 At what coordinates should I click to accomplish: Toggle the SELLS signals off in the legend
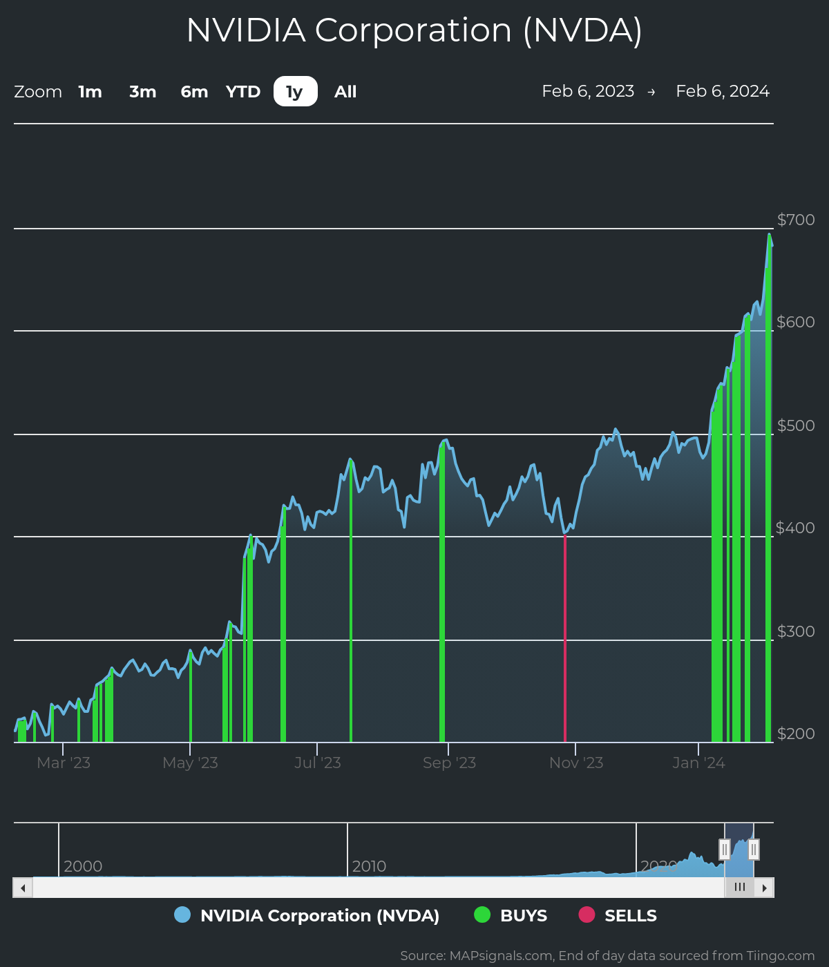[631, 915]
